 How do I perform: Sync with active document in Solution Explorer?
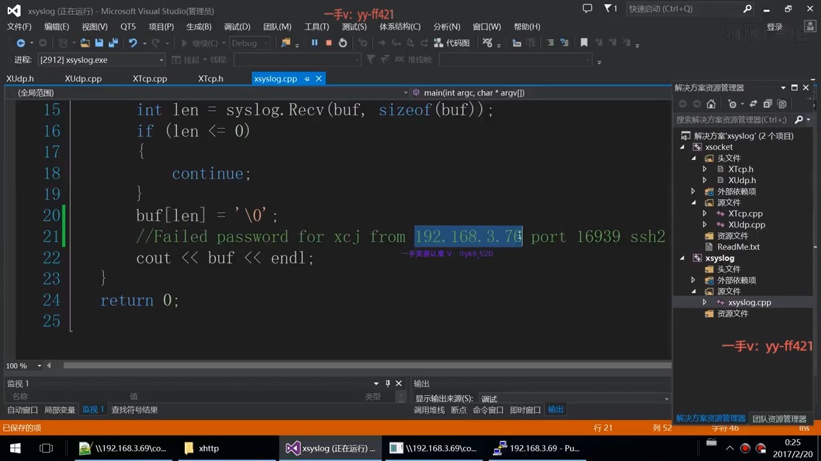(x=753, y=104)
